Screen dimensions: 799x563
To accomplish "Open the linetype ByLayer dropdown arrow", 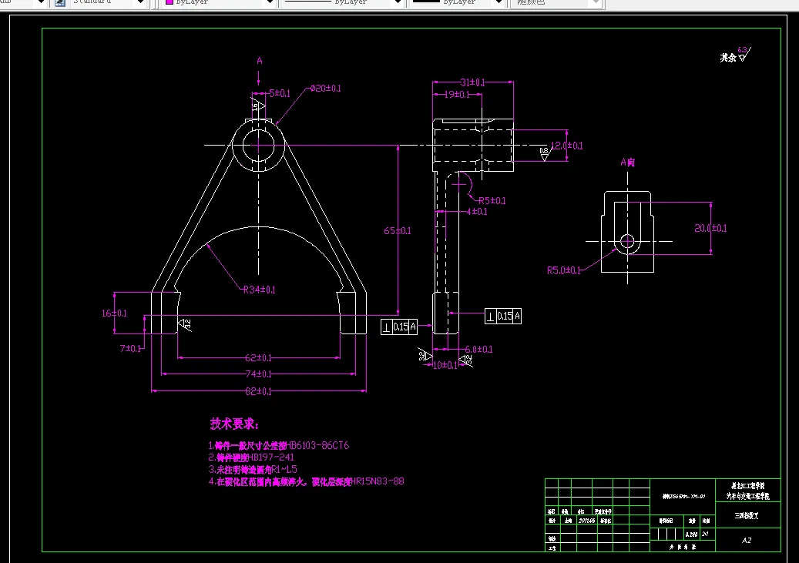I will (398, 3).
